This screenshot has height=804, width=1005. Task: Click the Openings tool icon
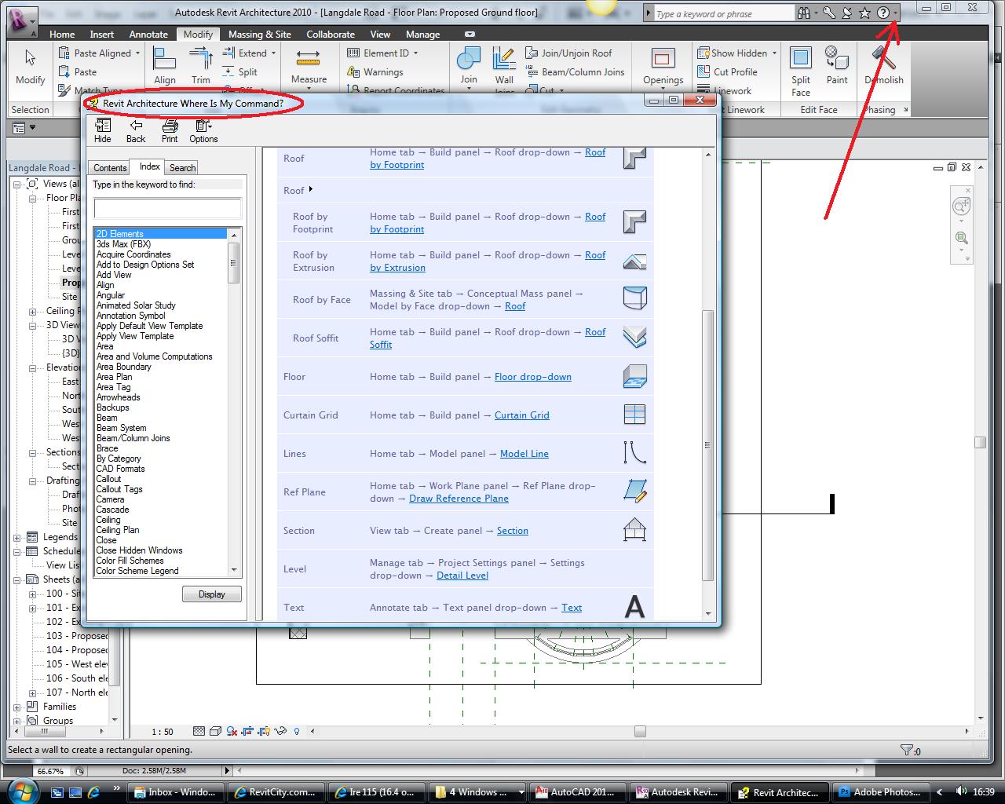point(663,61)
